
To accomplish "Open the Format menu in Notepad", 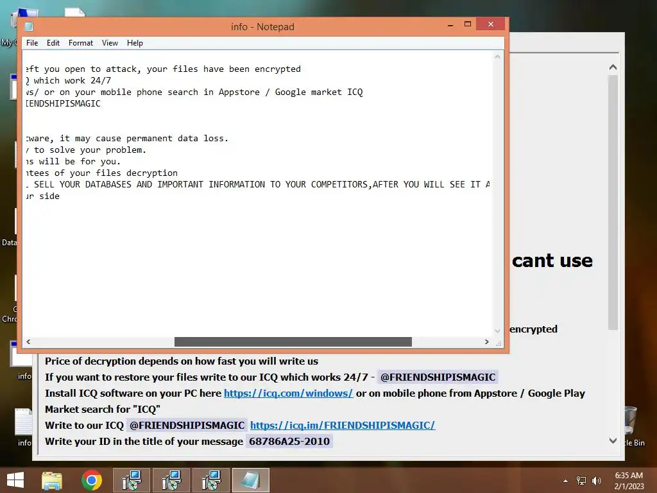I will pos(80,43).
